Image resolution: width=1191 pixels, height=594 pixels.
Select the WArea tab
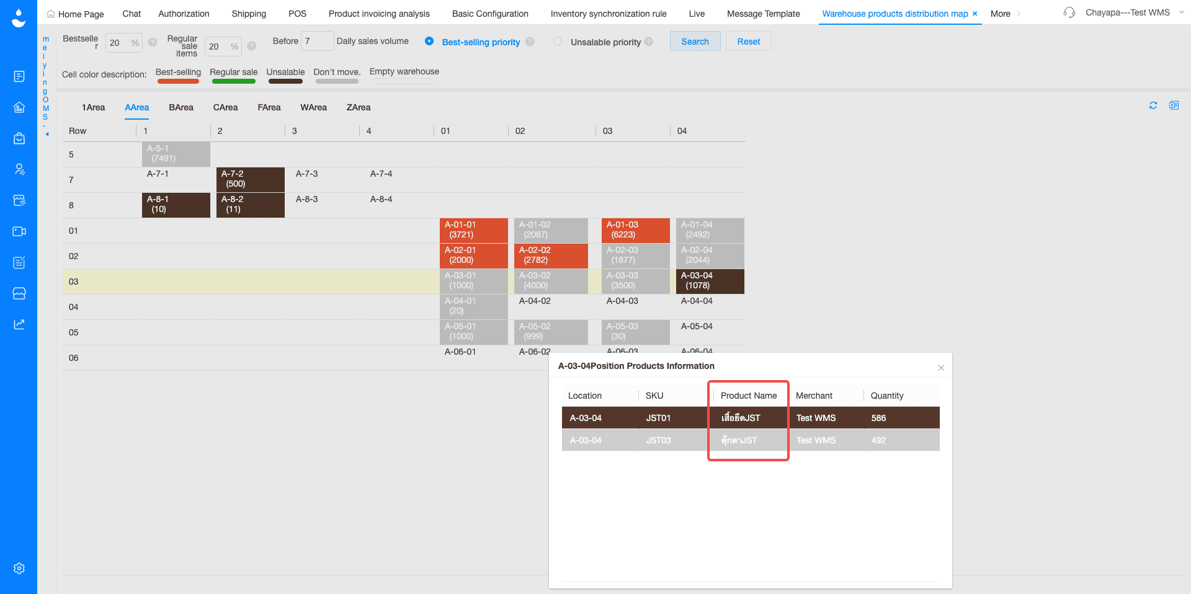[313, 107]
